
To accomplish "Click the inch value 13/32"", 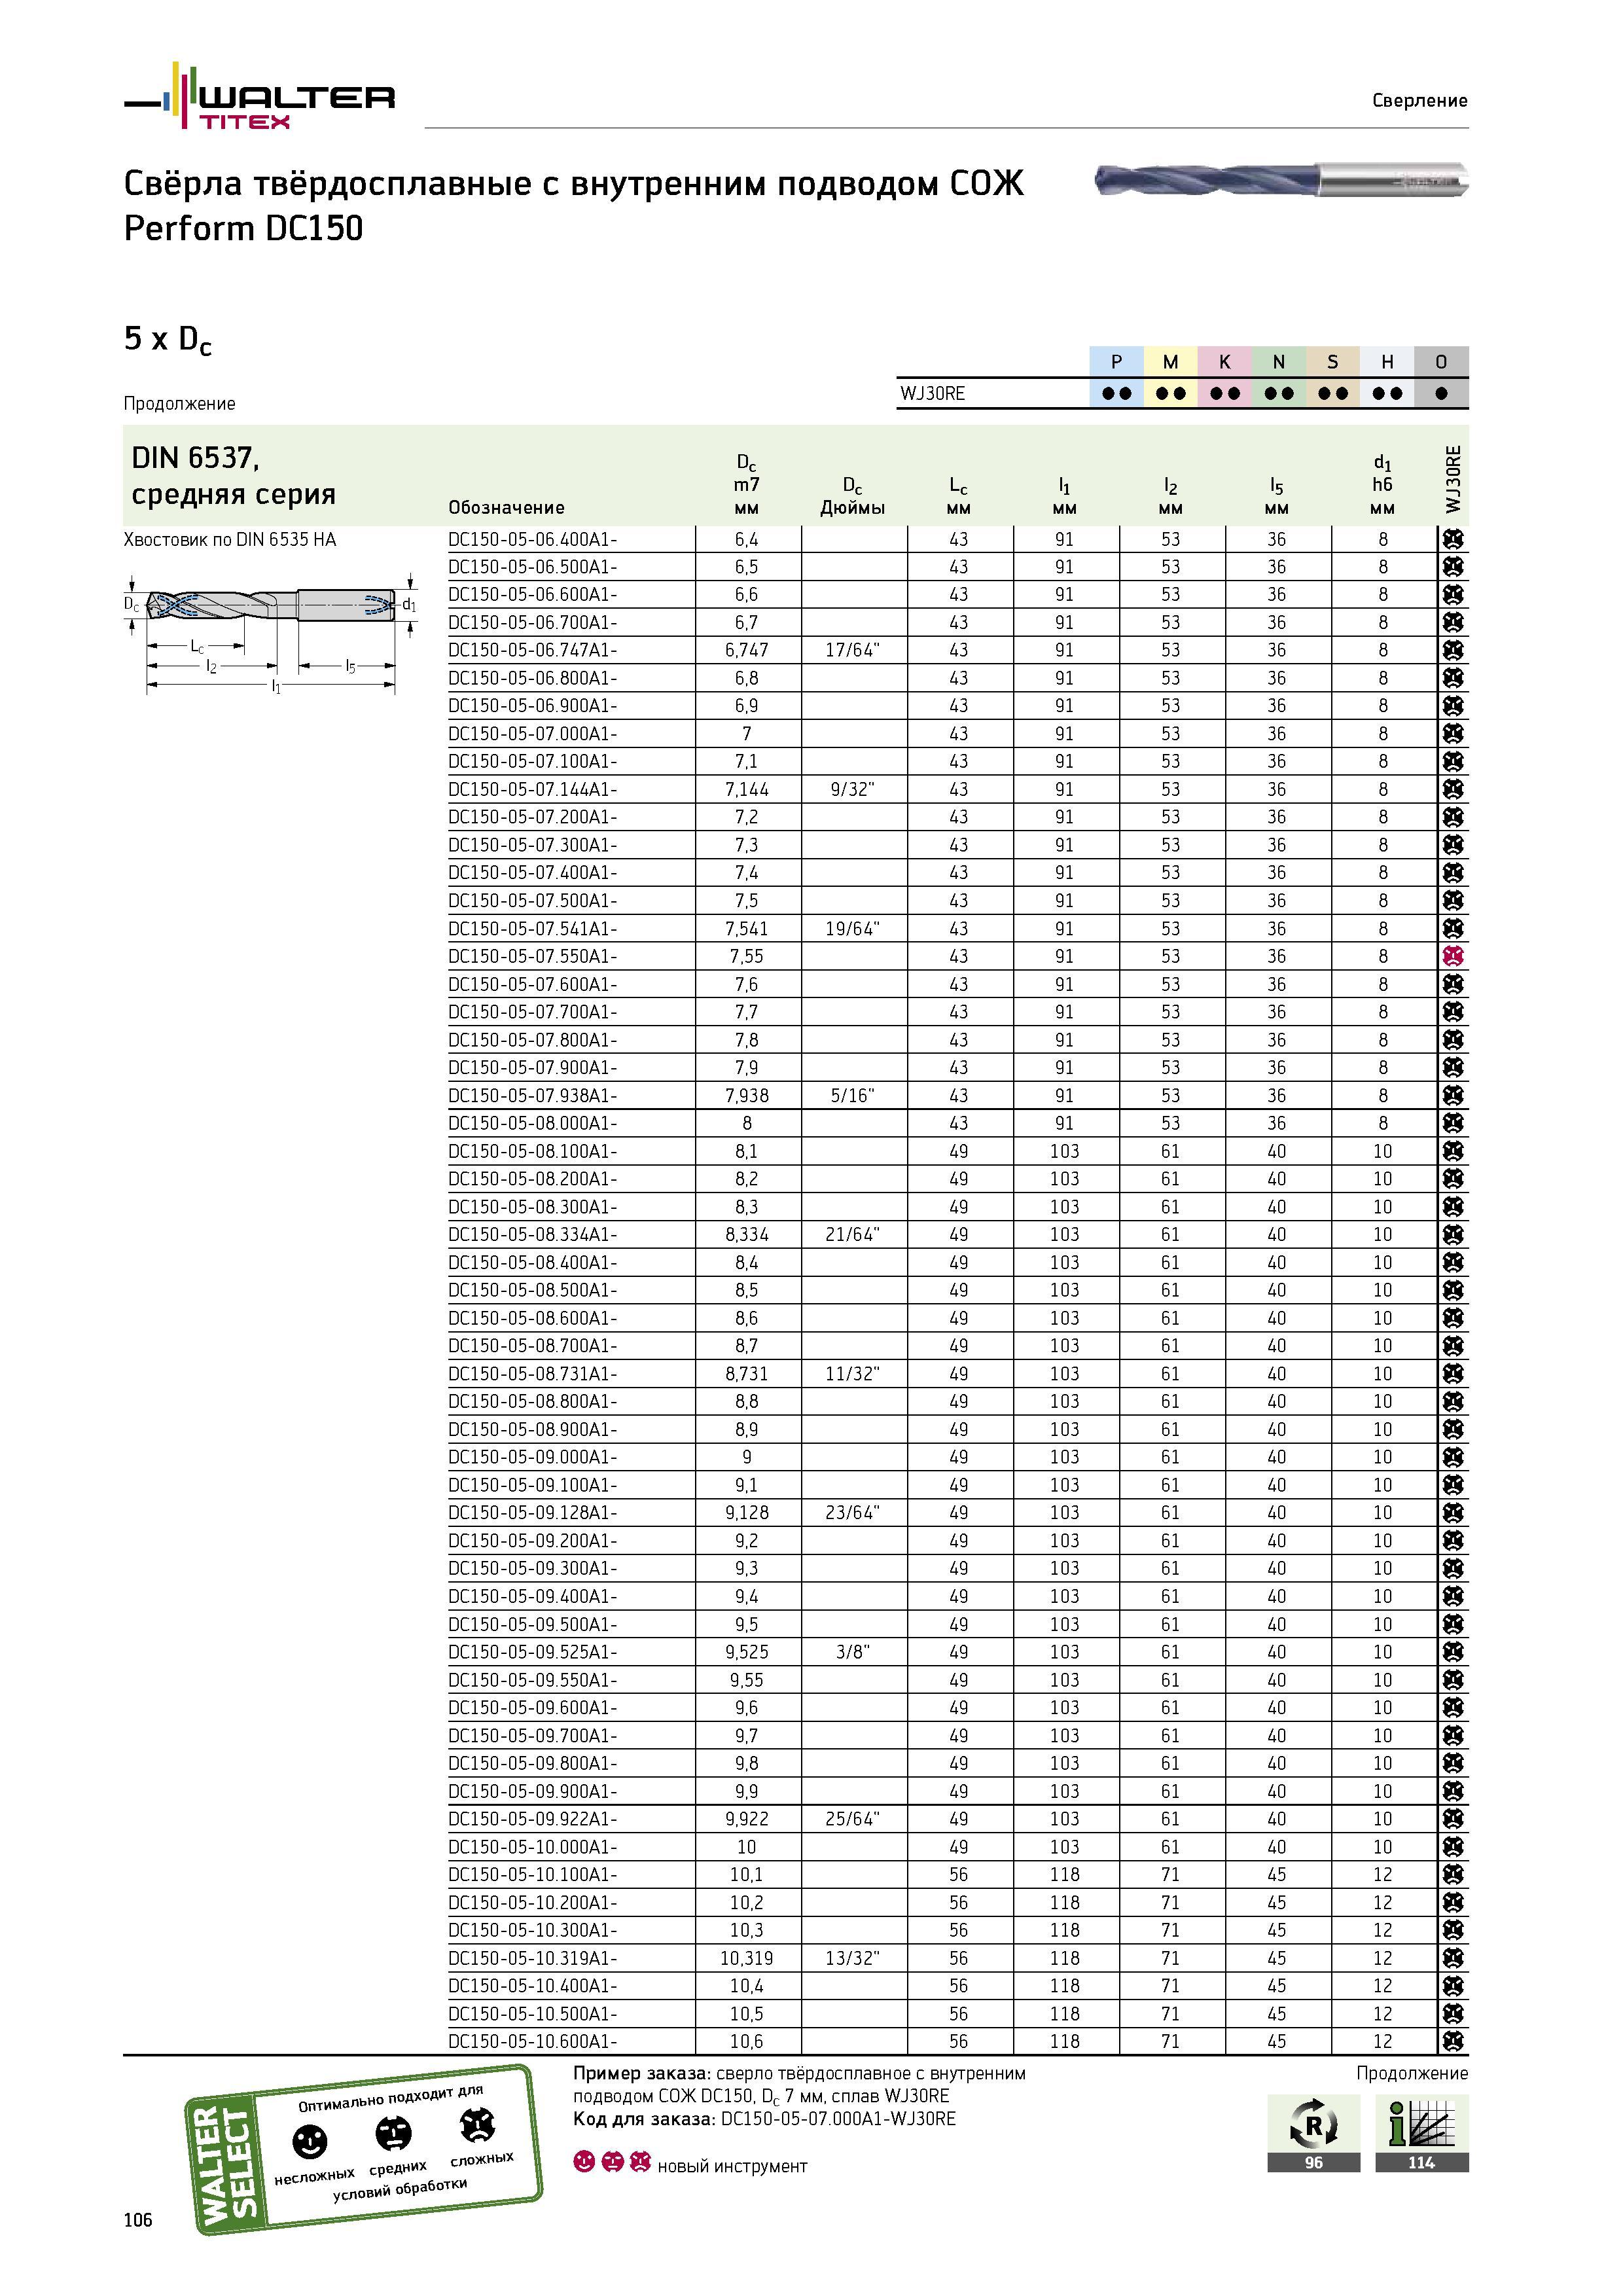I will click(852, 1958).
